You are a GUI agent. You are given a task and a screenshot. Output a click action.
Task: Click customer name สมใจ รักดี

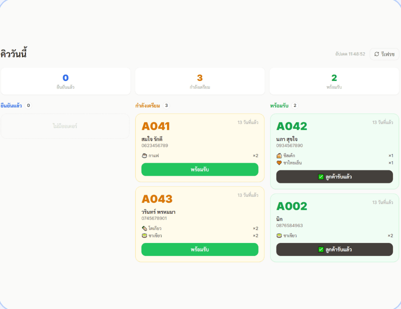[152, 139]
